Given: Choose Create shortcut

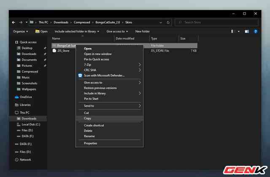Looking at the screenshot, I should (110, 125).
